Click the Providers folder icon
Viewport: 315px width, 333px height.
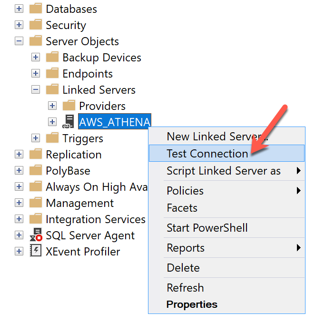pos(69,106)
